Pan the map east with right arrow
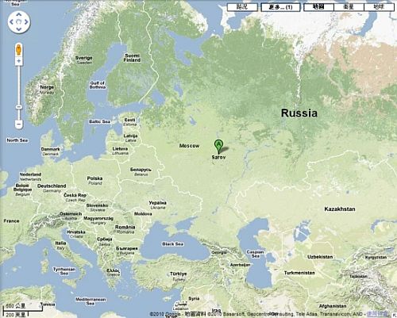This screenshot has height=318, width=397. pos(26,22)
